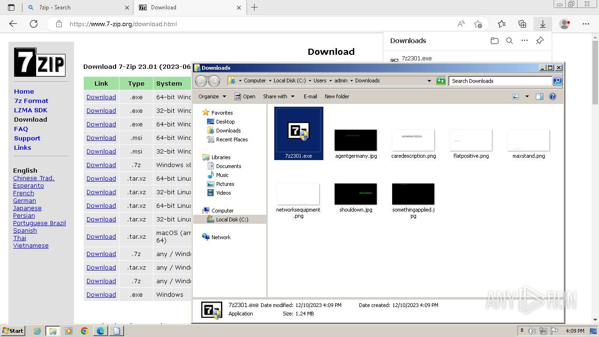599x337 pixels.
Task: Open Edge settings and more menu
Action: click(x=586, y=24)
